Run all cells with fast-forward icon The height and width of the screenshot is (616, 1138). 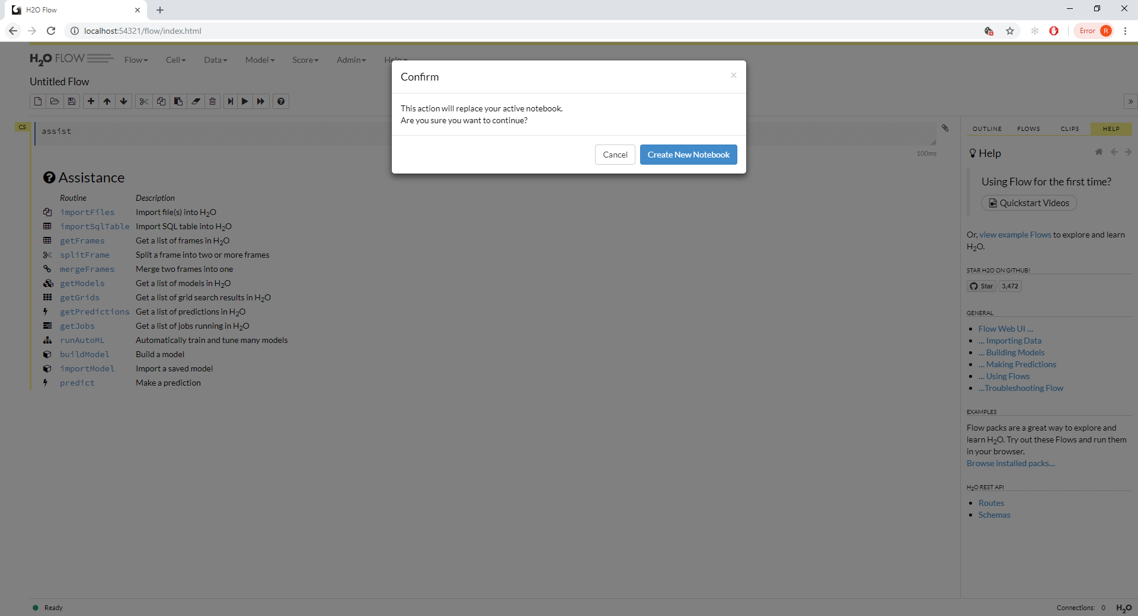[261, 101]
